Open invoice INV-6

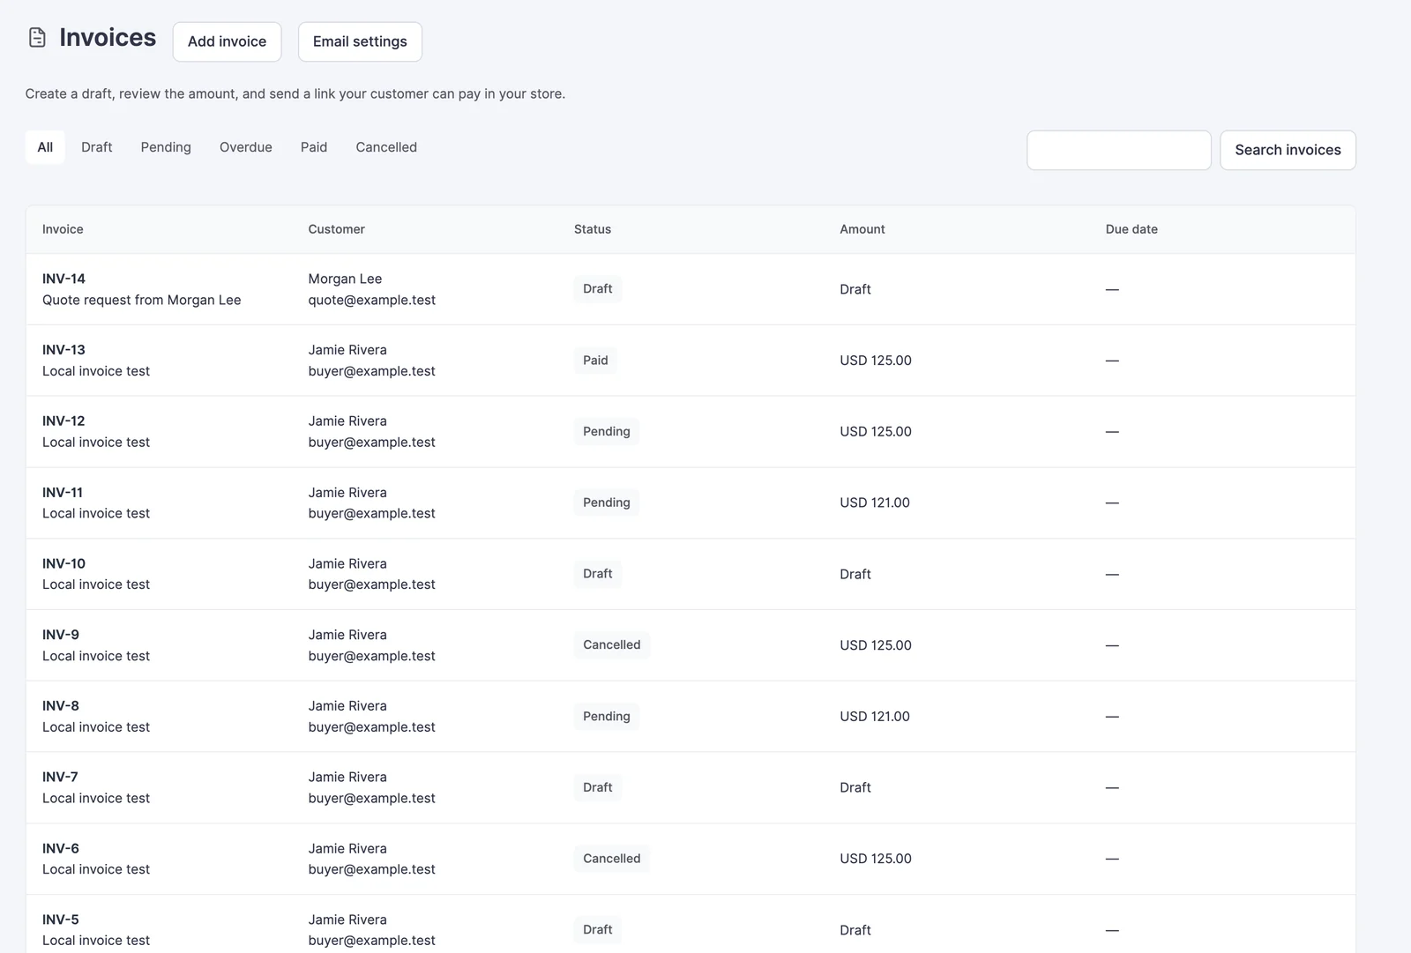(x=61, y=848)
